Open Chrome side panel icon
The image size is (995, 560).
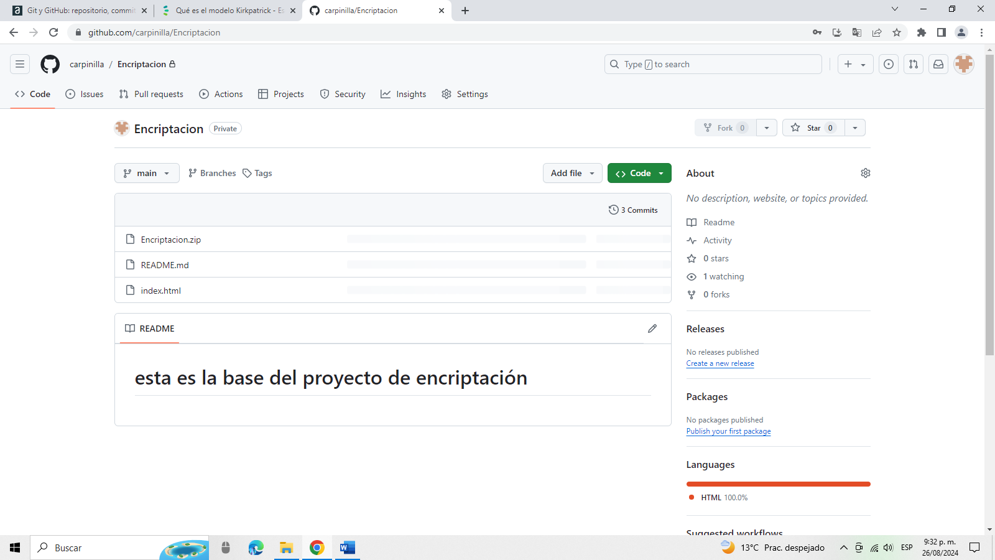(942, 32)
